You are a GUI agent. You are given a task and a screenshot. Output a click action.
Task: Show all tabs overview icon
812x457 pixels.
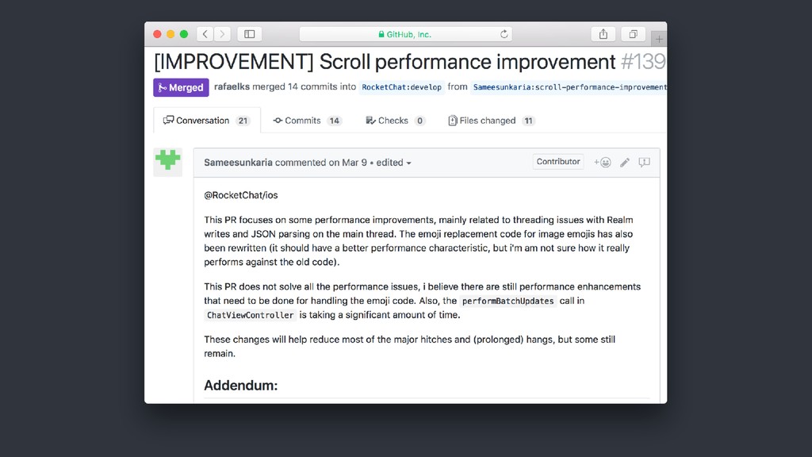pyautogui.click(x=633, y=34)
